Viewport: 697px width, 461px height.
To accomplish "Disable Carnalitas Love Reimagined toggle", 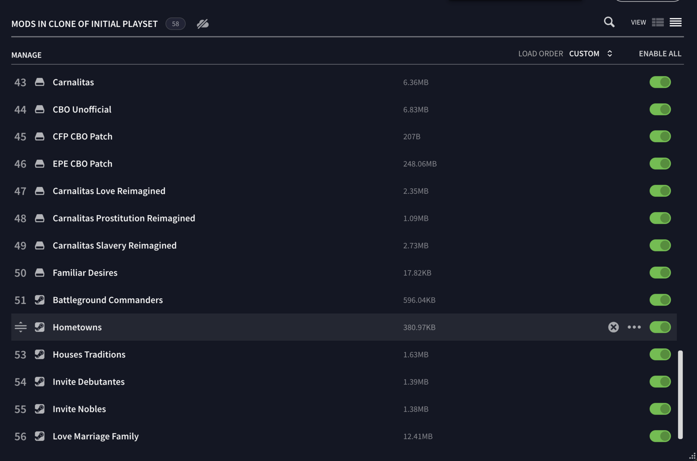I will point(660,191).
